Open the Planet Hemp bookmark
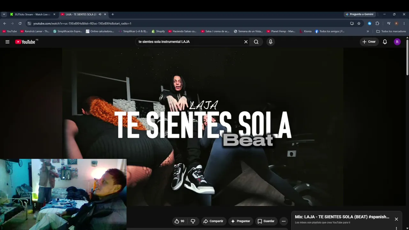 tap(281, 31)
